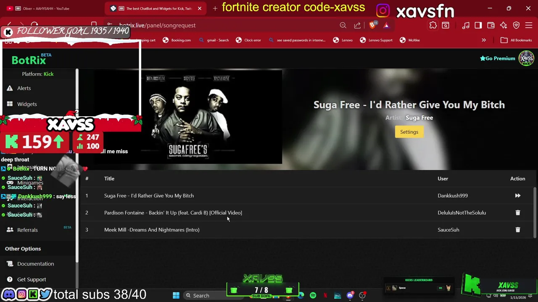538x302 pixels.
Task: Delete the Meek Mill song request
Action: coord(518,230)
